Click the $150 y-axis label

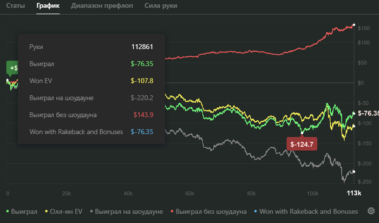[363, 28]
